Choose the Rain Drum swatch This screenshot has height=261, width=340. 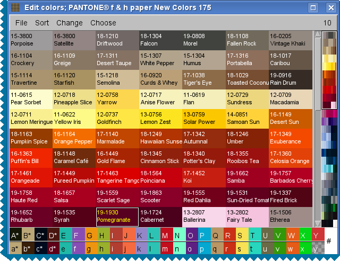[x=291, y=79]
